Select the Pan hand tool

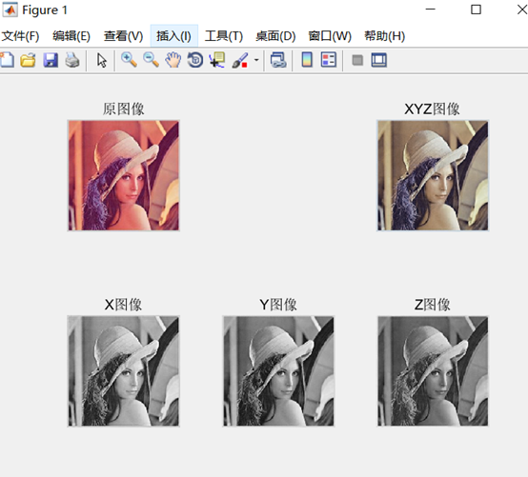(x=173, y=60)
